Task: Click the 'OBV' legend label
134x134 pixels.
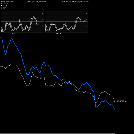Action: [4, 8]
